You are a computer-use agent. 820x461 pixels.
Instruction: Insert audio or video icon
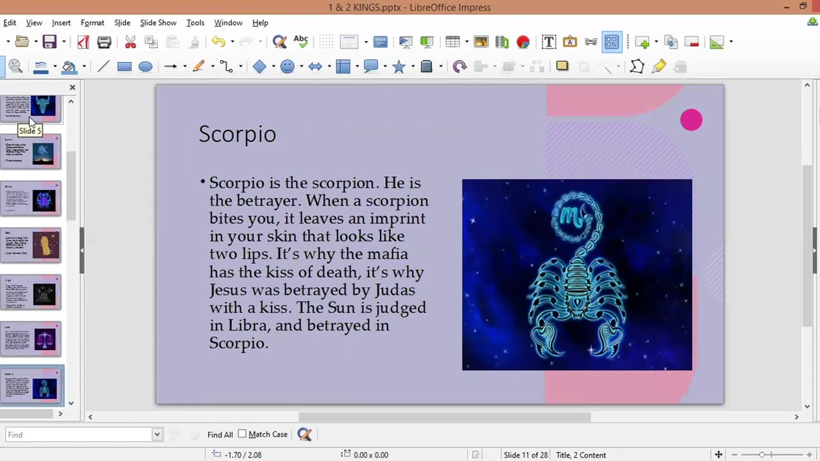[502, 42]
